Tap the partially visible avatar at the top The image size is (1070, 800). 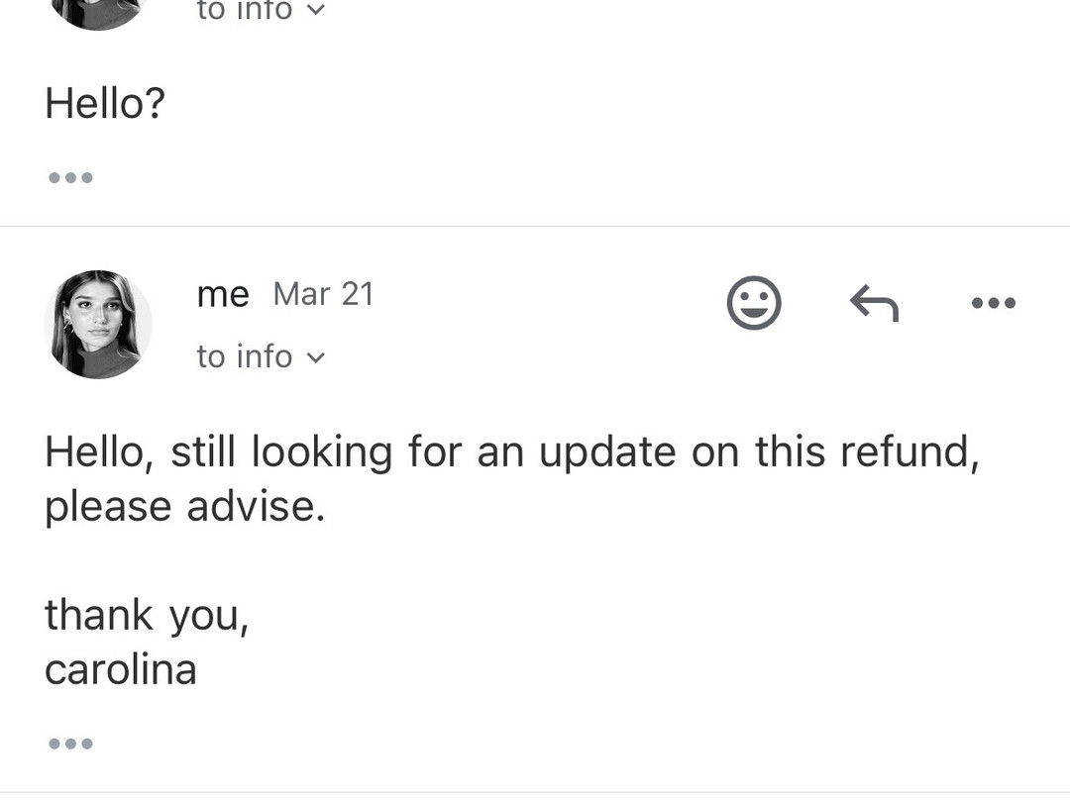[x=98, y=12]
